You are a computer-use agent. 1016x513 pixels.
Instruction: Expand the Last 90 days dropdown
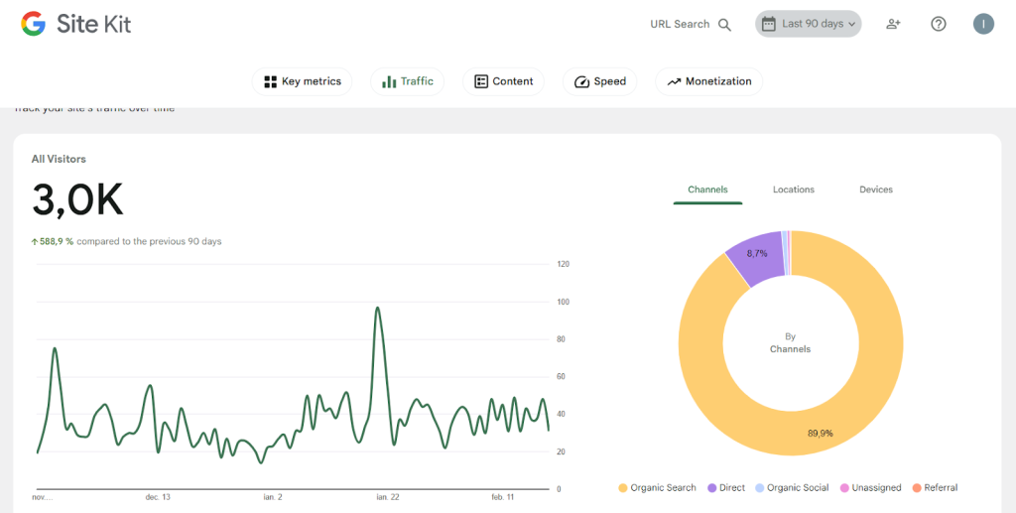[x=808, y=24]
